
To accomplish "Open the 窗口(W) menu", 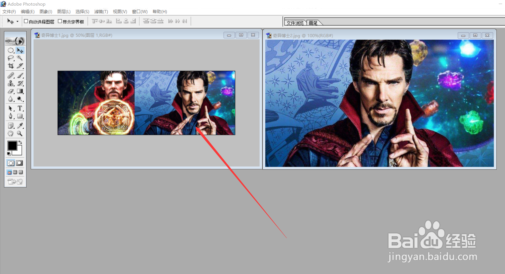I will pos(140,12).
